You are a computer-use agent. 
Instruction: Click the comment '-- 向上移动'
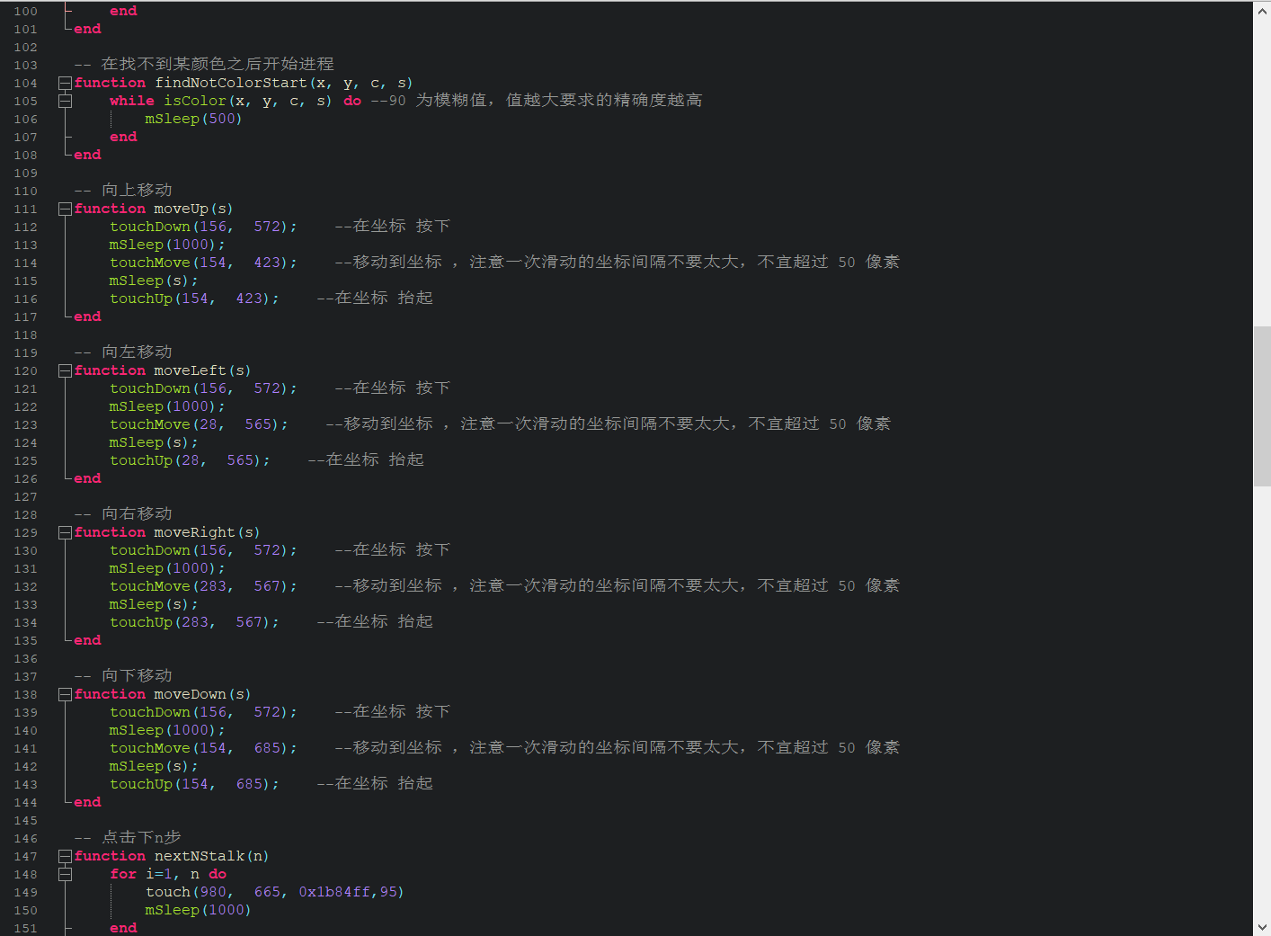point(123,190)
